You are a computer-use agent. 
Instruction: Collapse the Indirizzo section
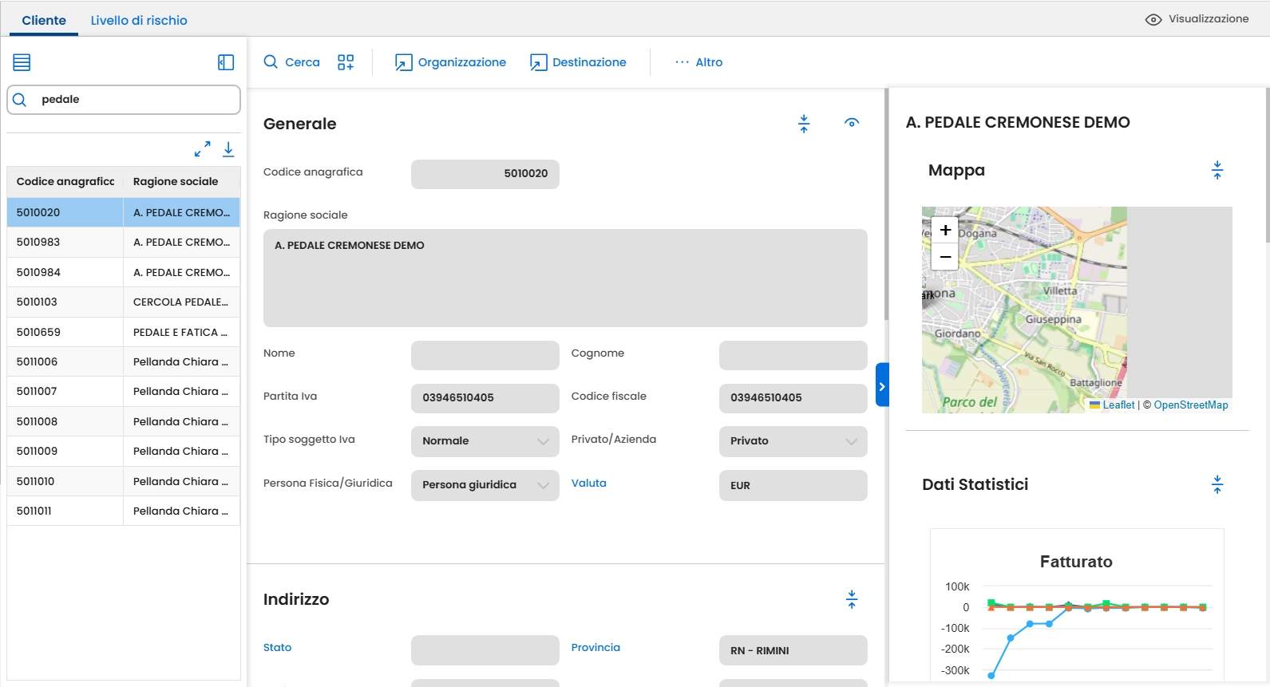tap(852, 599)
